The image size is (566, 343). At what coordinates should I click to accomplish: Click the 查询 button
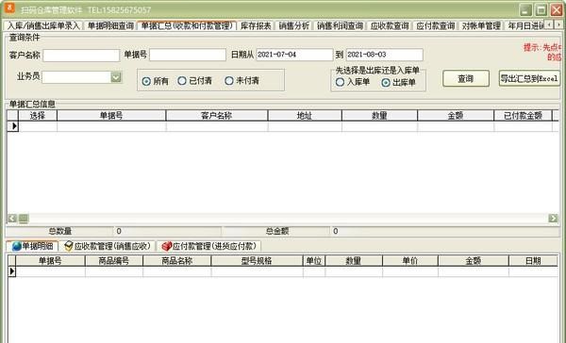click(x=466, y=78)
